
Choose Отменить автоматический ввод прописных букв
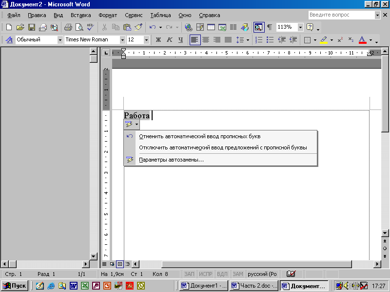point(220,136)
